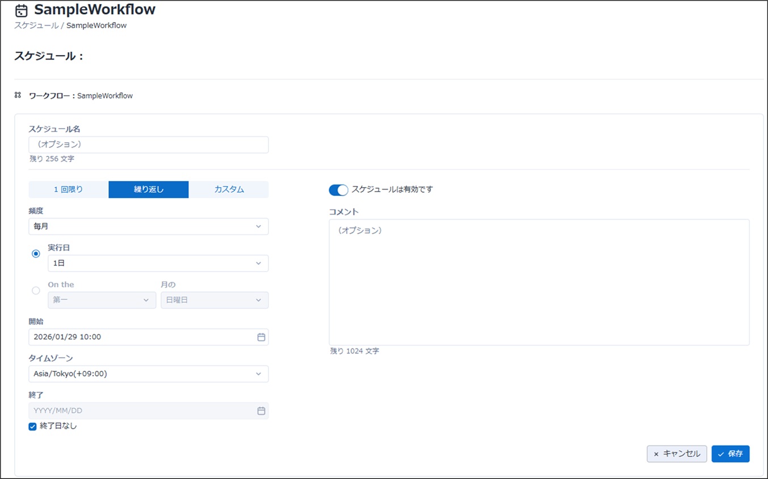768x479 pixels.
Task: Toggle the スケジュールは有効です switch
Action: coord(338,190)
